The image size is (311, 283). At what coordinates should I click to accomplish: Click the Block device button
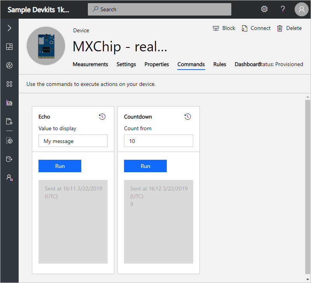pyautogui.click(x=224, y=28)
